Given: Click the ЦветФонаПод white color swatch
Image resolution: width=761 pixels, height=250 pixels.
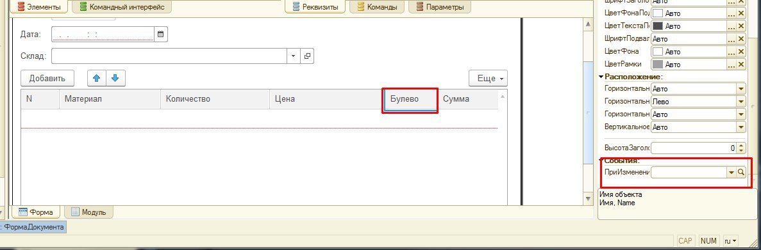Looking at the screenshot, I should [658, 13].
